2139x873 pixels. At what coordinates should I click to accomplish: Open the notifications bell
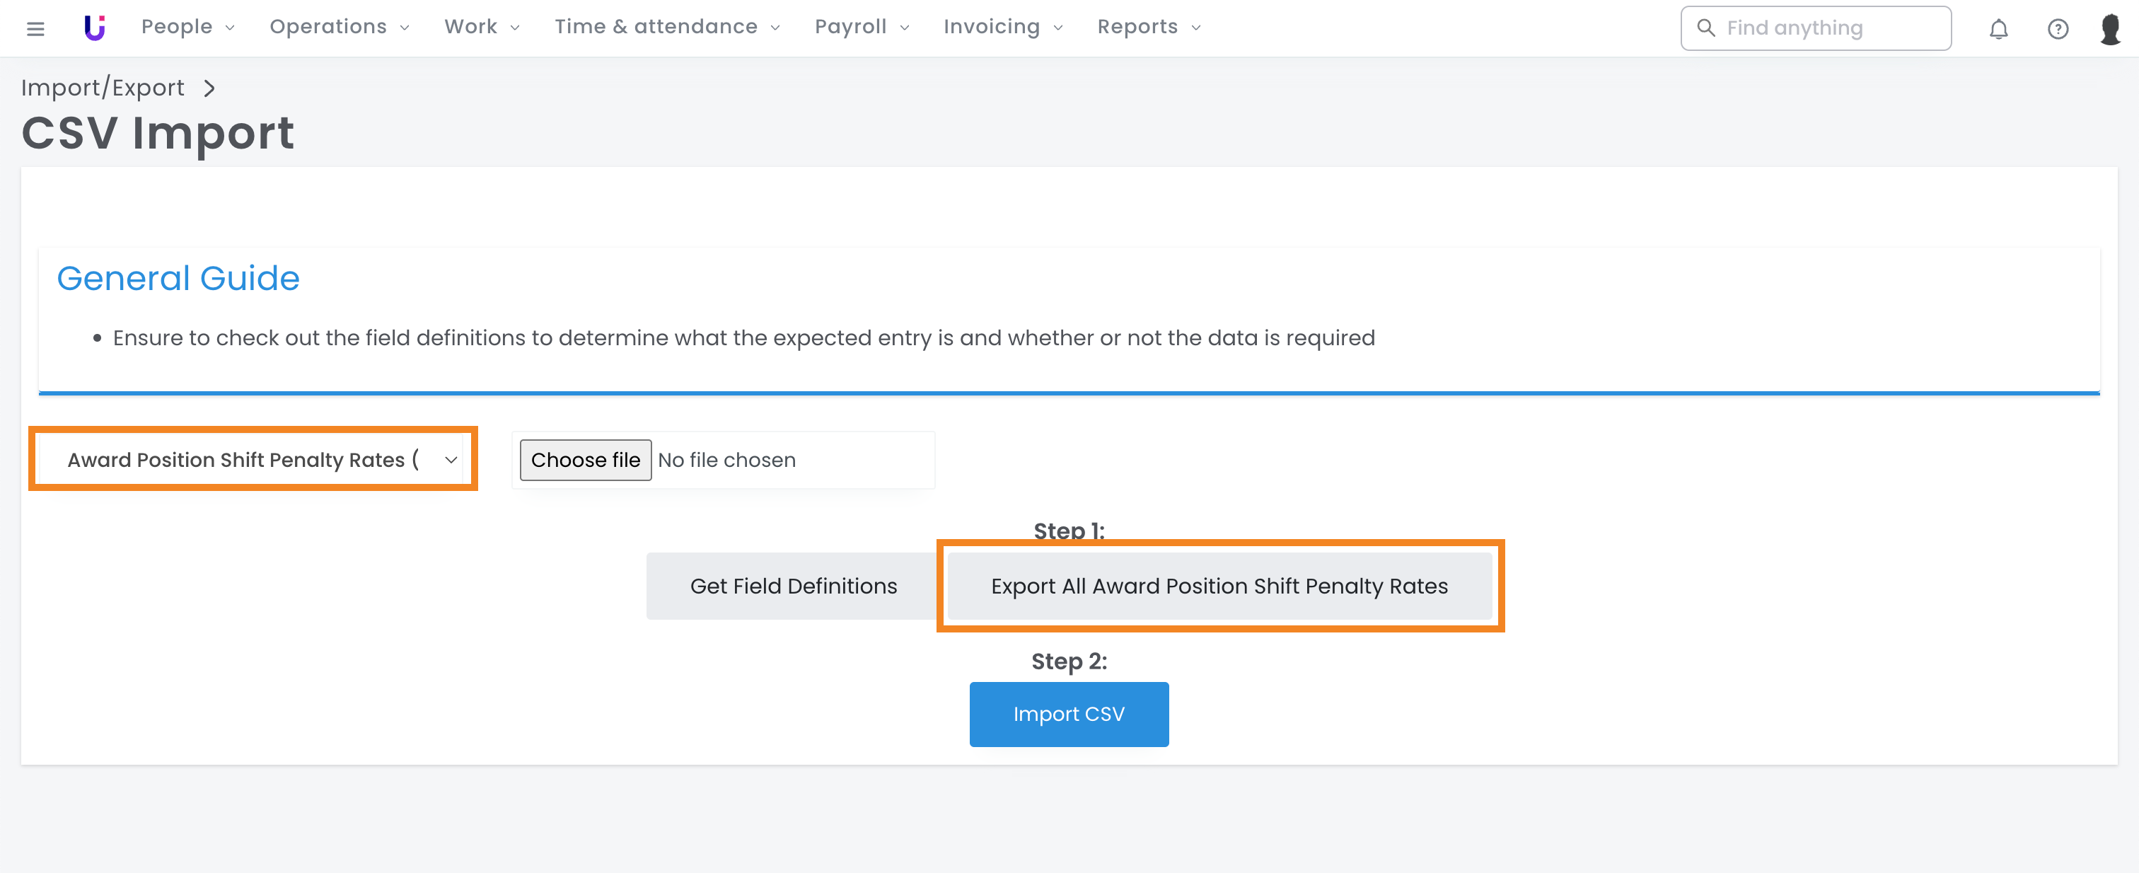point(1998,29)
